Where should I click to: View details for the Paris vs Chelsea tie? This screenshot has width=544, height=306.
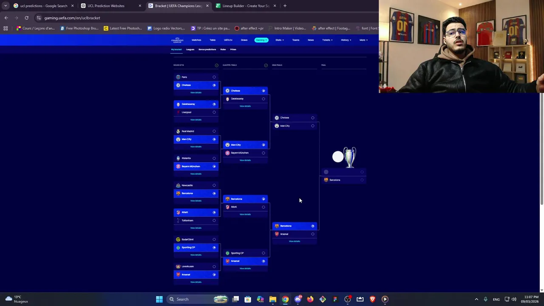pos(196,93)
